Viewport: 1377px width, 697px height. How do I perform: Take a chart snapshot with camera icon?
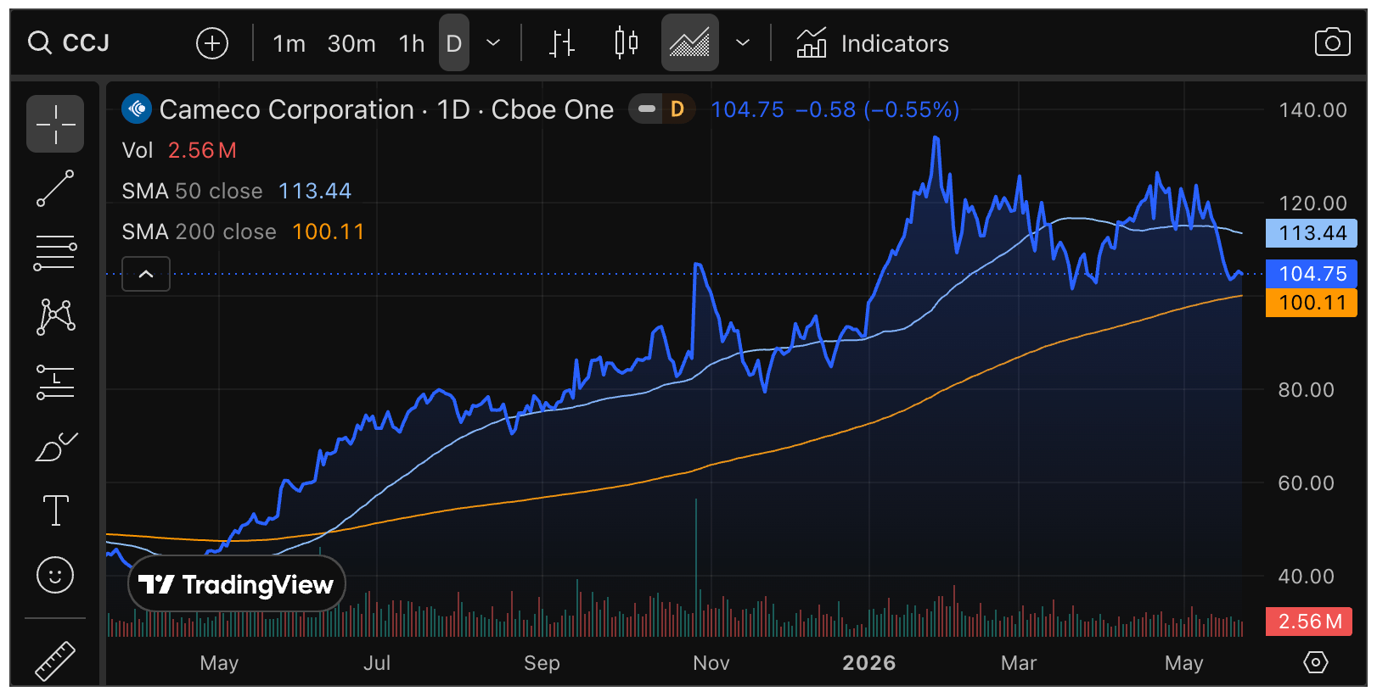[1332, 42]
